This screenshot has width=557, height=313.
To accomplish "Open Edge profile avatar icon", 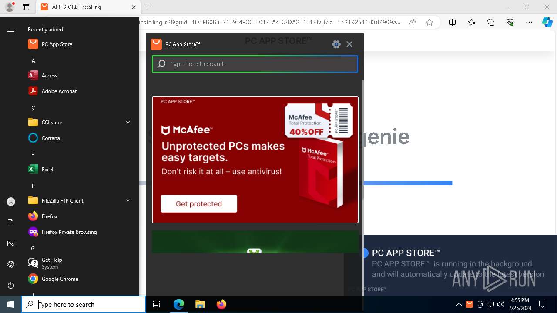I will point(10,7).
